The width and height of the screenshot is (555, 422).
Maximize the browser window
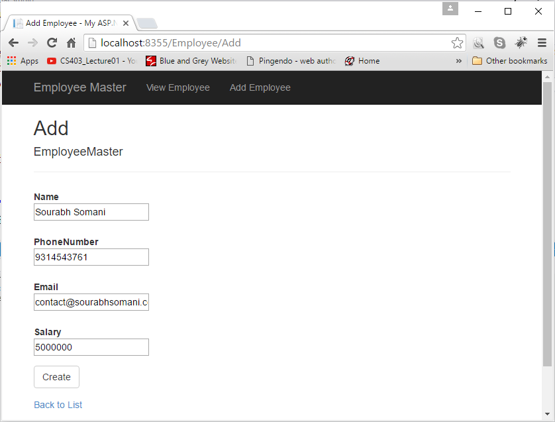pyautogui.click(x=508, y=11)
